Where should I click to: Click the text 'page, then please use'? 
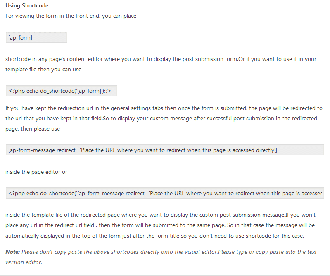33,129
